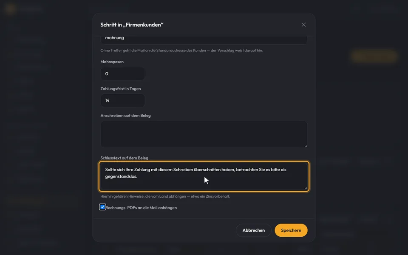Click the dimmed orange button behind the dialog

point(374,56)
